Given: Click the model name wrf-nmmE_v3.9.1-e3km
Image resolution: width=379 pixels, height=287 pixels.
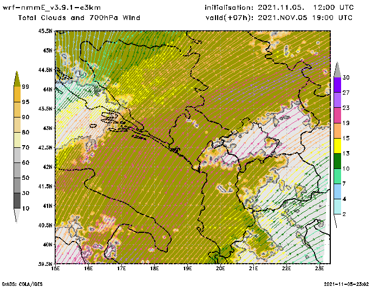Looking at the screenshot, I should (51, 8).
